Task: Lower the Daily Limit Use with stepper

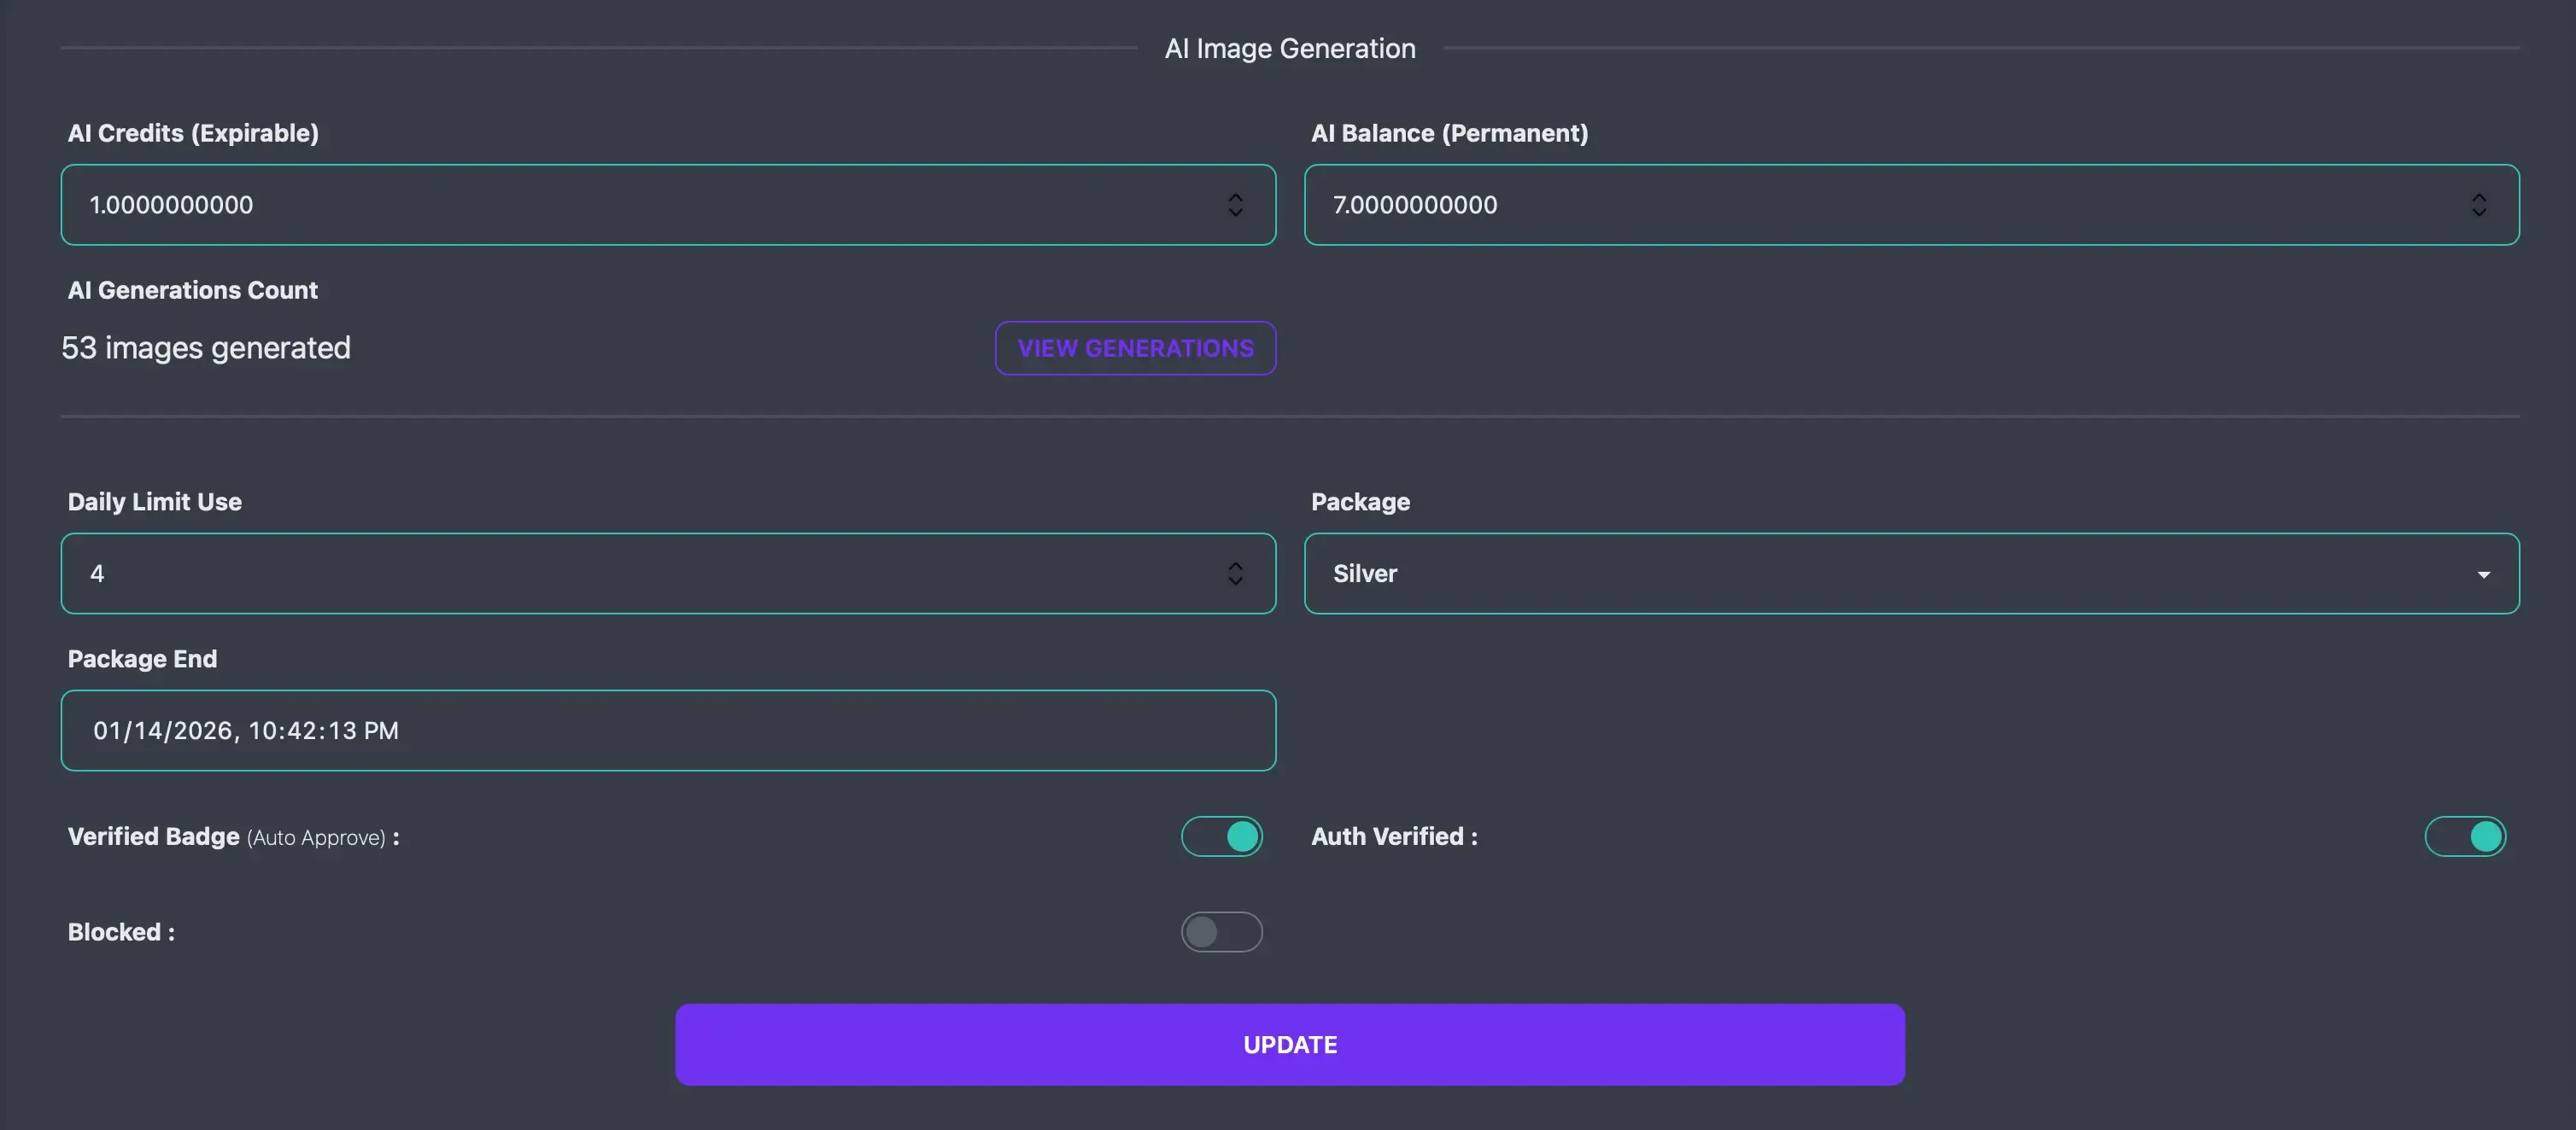Action: (1236, 580)
